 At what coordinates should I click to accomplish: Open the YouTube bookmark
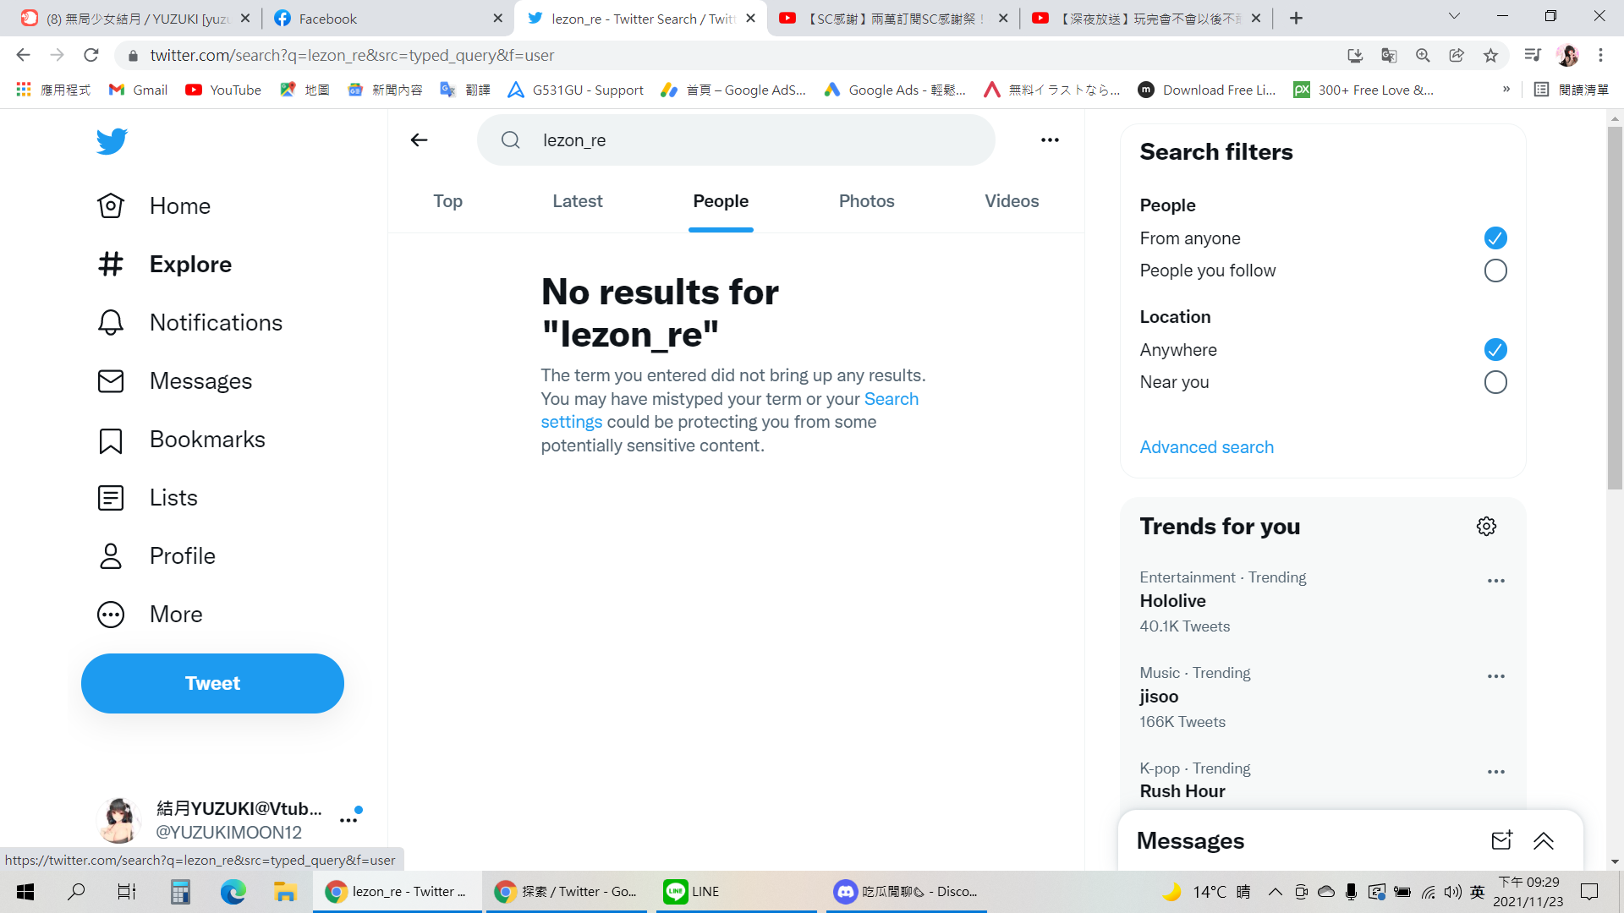click(x=223, y=90)
